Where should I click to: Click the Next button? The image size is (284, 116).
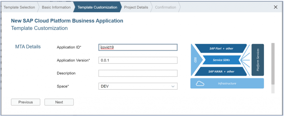[59, 102]
